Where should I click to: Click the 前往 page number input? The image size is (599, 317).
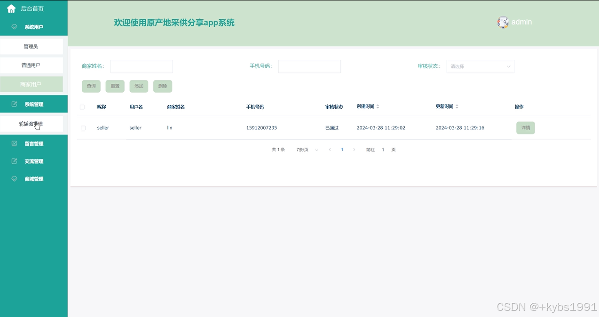point(383,150)
